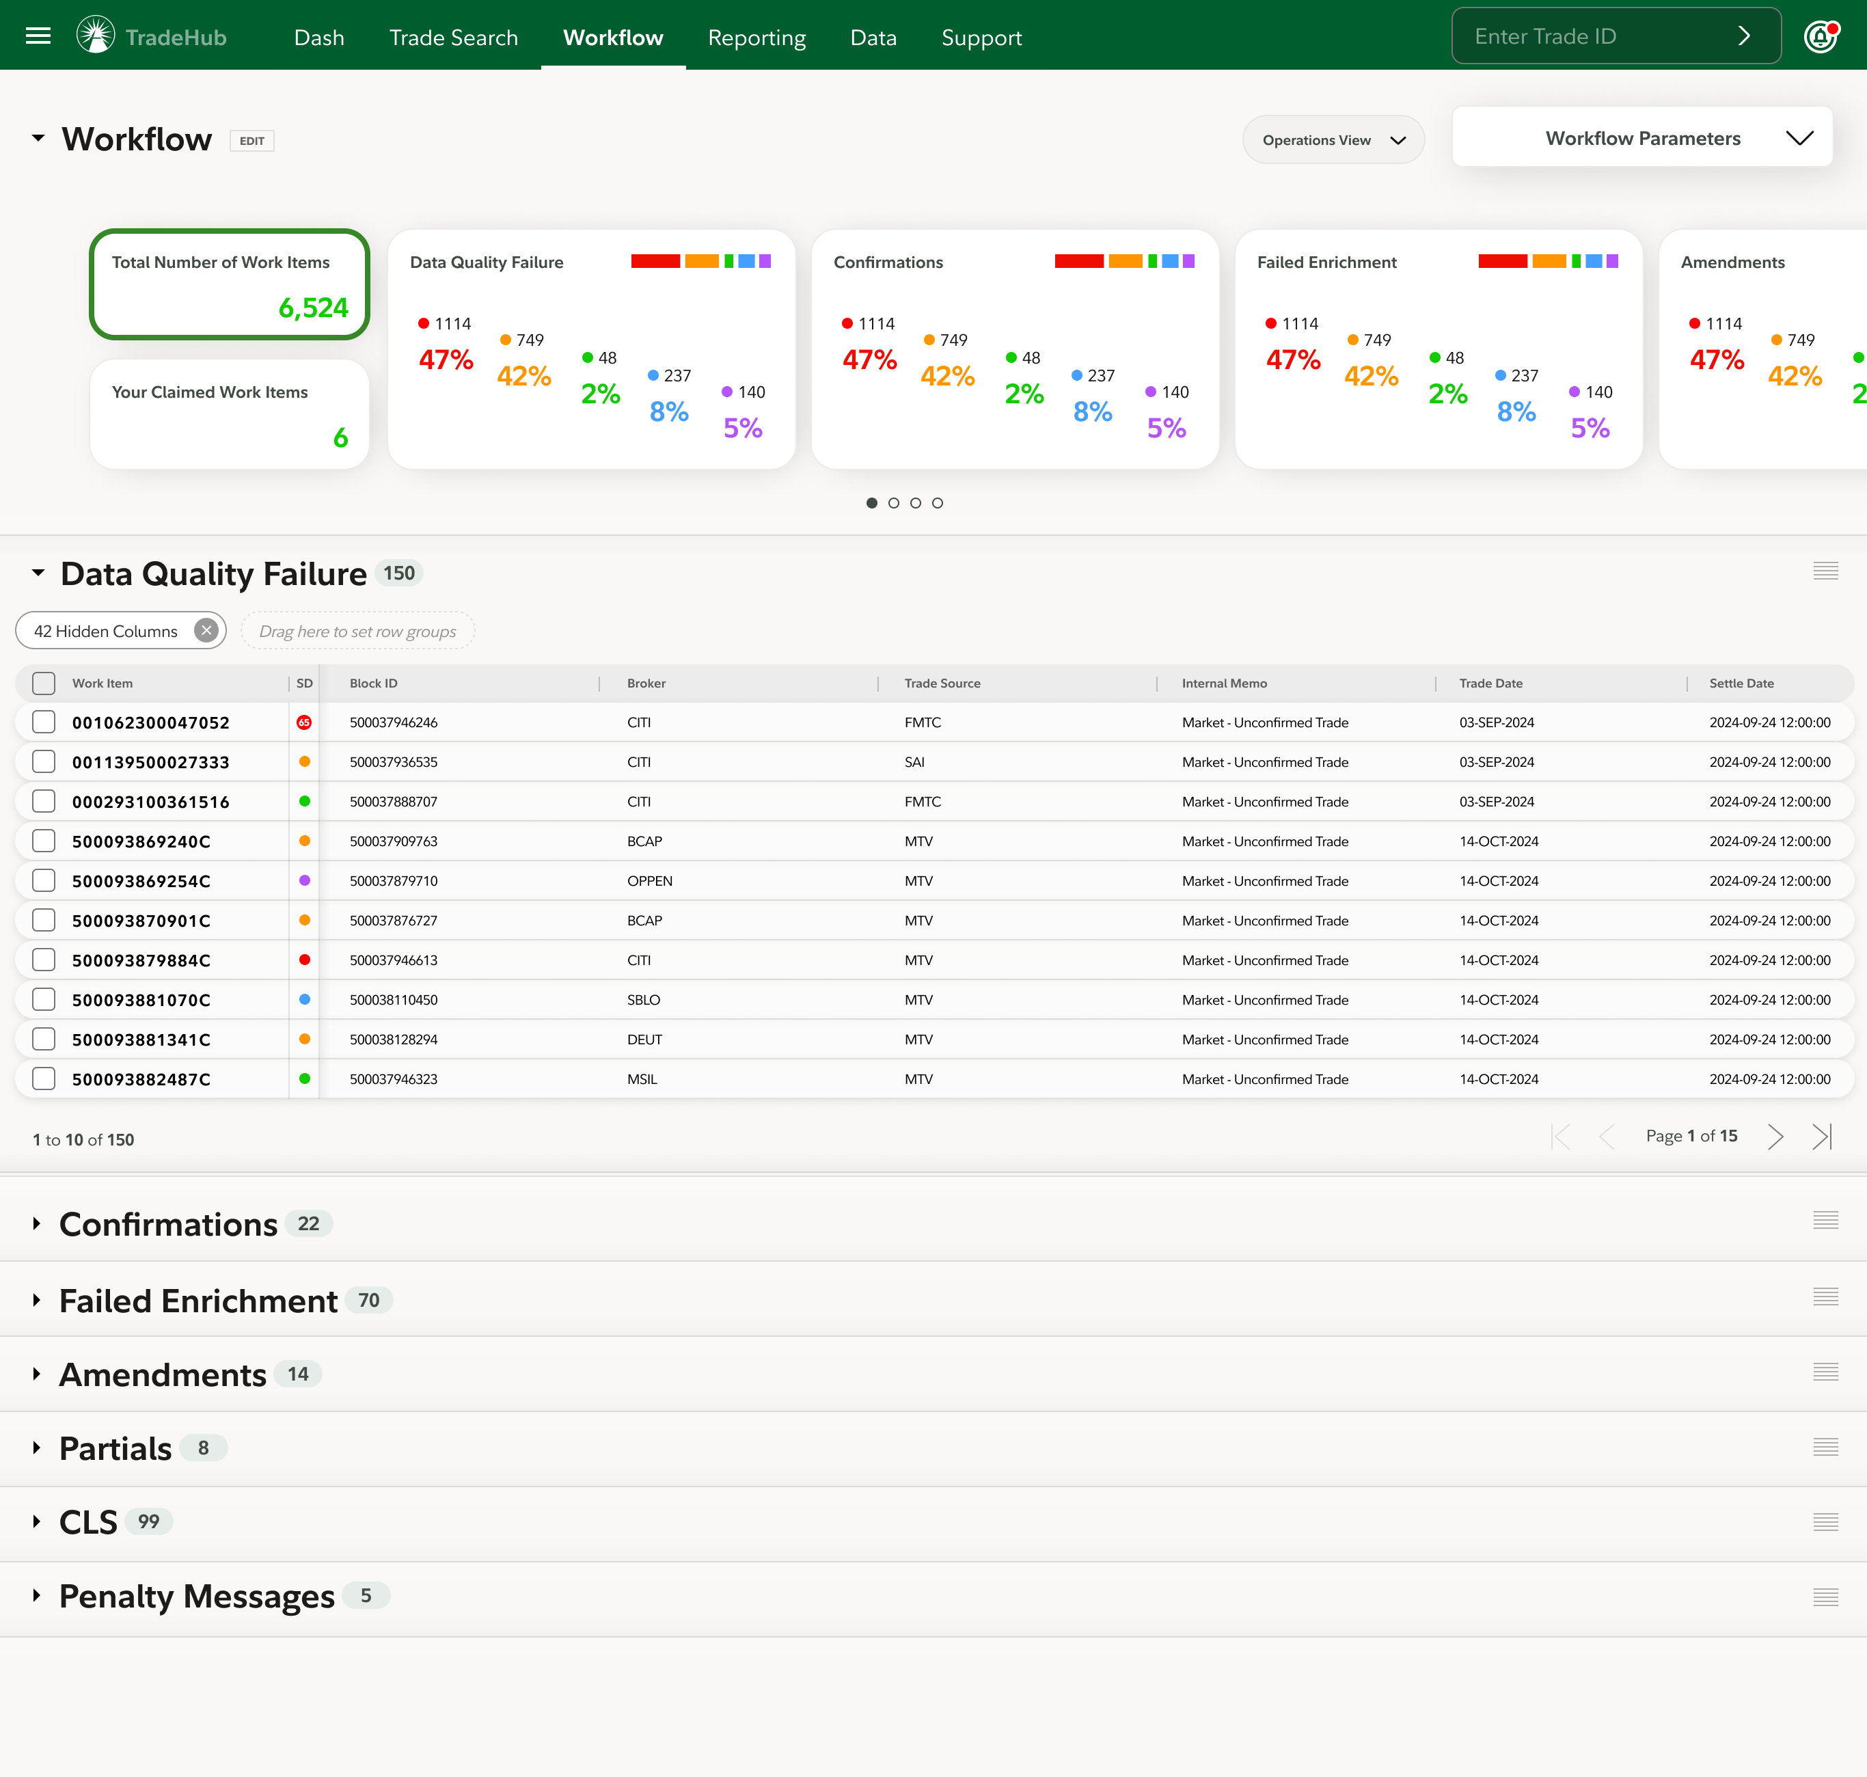Click the second carousel page dot
This screenshot has width=1867, height=1777.
(893, 503)
